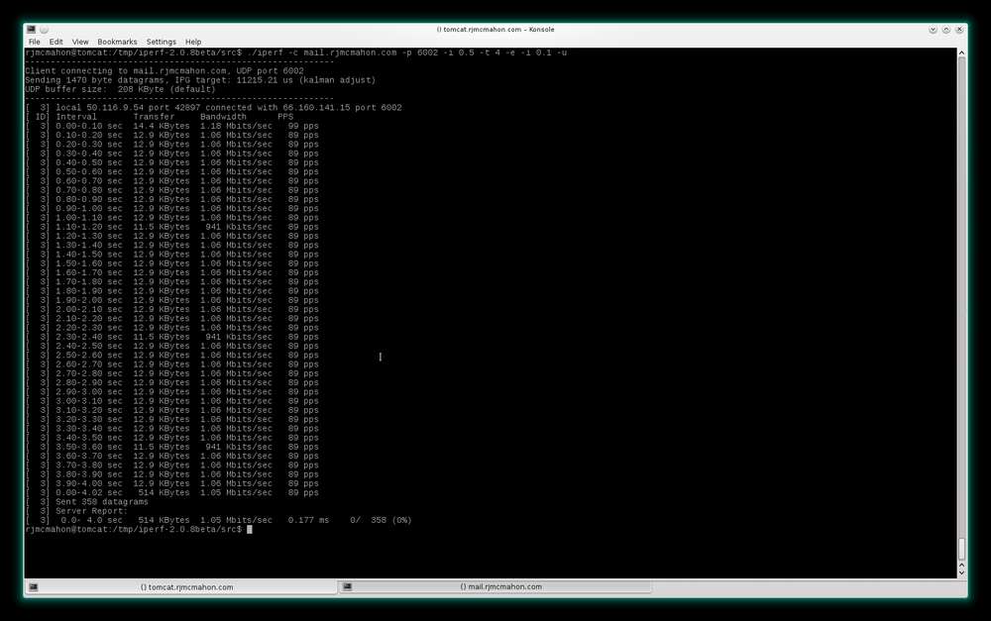Screen dimensions: 991x621
Task: Open the File menu
Action: (x=34, y=42)
